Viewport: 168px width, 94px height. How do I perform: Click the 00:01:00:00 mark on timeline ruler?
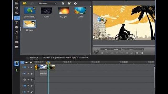click(67, 62)
